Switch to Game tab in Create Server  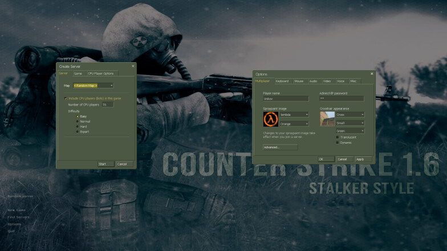79,74
